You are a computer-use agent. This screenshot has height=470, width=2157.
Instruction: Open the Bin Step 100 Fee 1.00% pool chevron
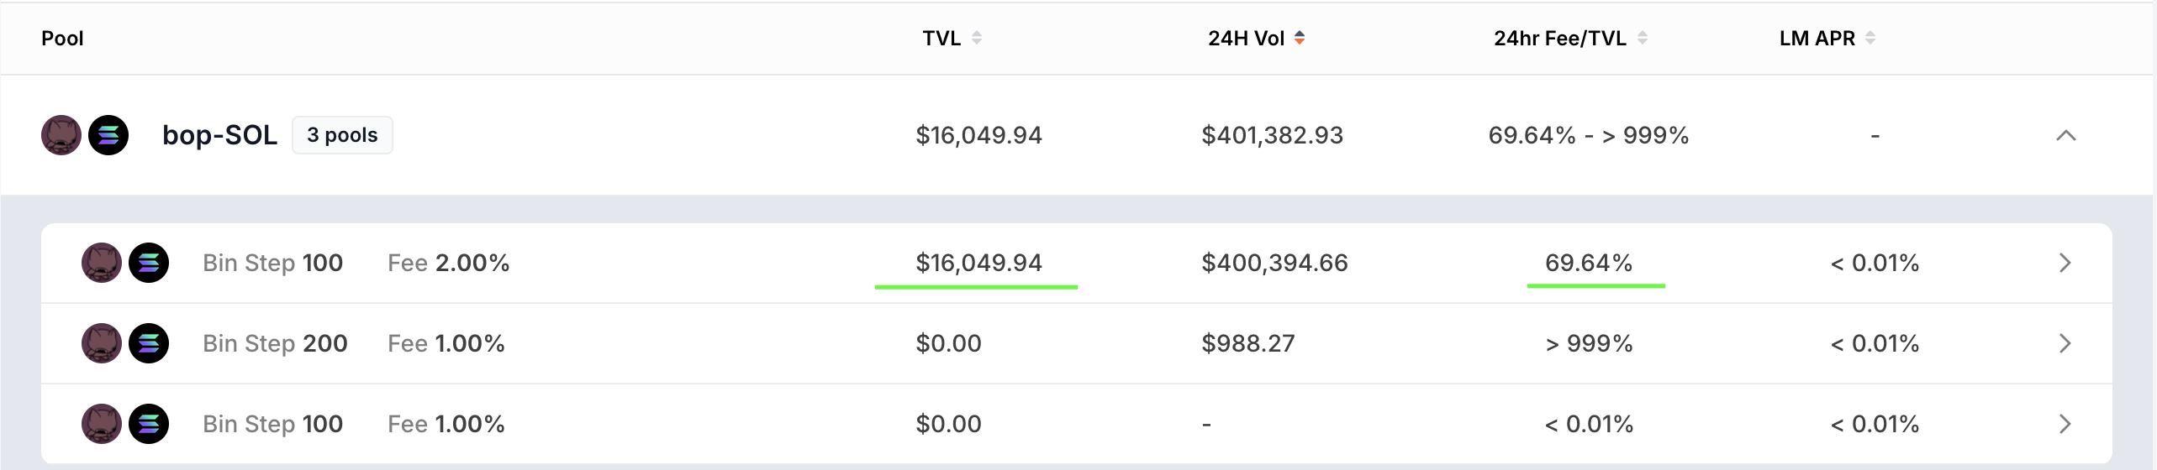pyautogui.click(x=2065, y=424)
